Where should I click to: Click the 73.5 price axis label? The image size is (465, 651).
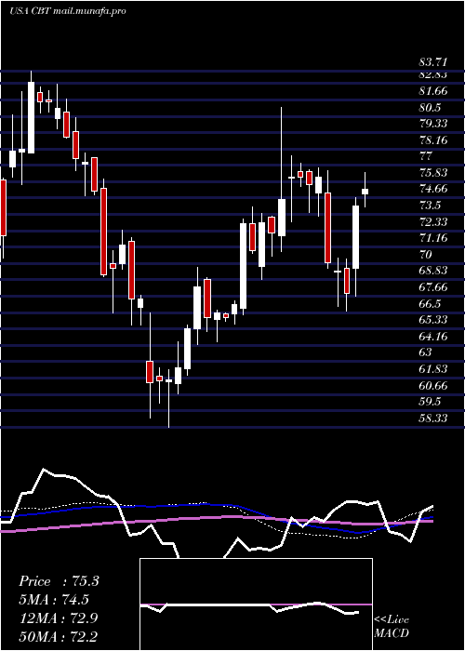coord(430,206)
